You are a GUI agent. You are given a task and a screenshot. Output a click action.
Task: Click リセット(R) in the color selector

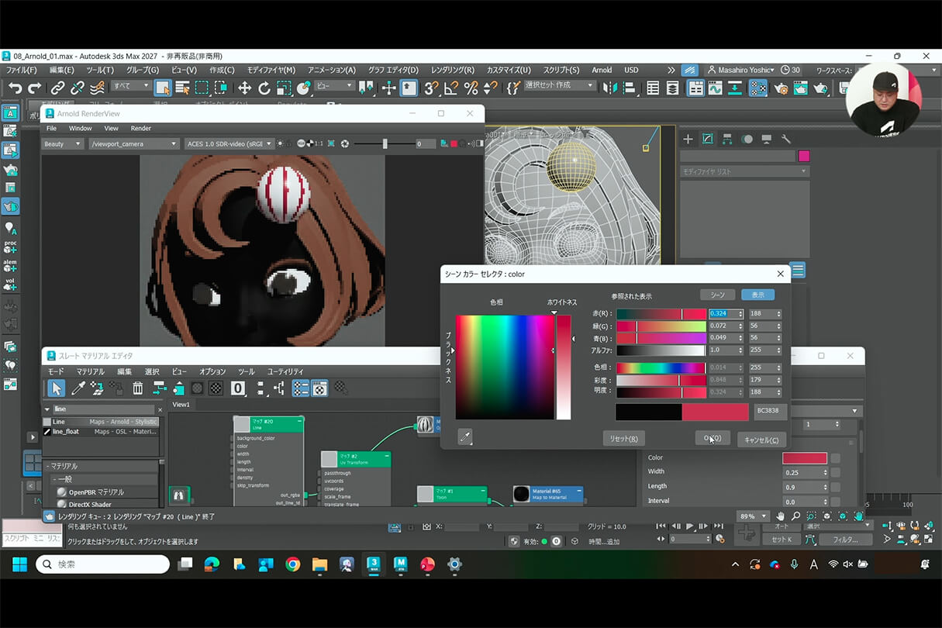623,439
